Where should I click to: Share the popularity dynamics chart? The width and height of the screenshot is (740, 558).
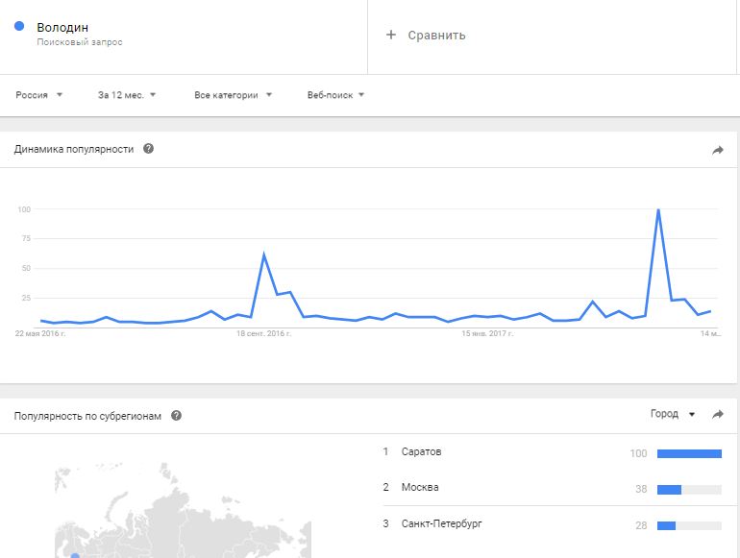pos(717,150)
